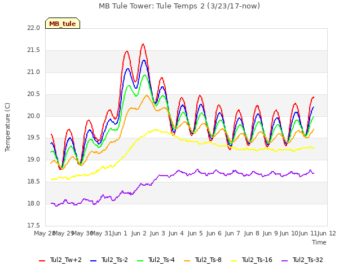361x271 pixels.
Task: Click the 22.0 y-axis tick value
Action: pyautogui.click(x=33, y=28)
